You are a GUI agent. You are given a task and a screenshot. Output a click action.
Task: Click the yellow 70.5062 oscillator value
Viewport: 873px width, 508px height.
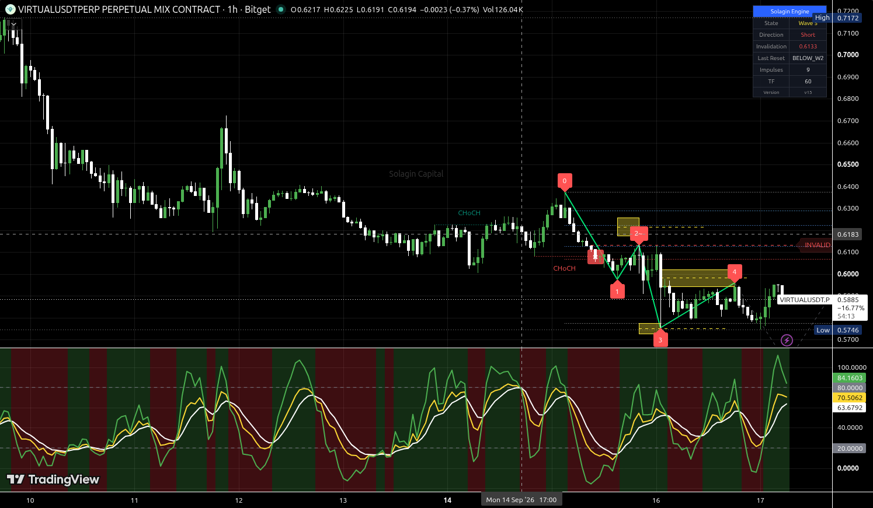pyautogui.click(x=850, y=398)
